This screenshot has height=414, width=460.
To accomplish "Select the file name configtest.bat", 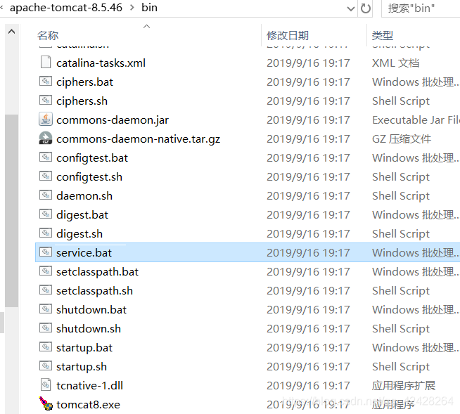I will (92, 158).
